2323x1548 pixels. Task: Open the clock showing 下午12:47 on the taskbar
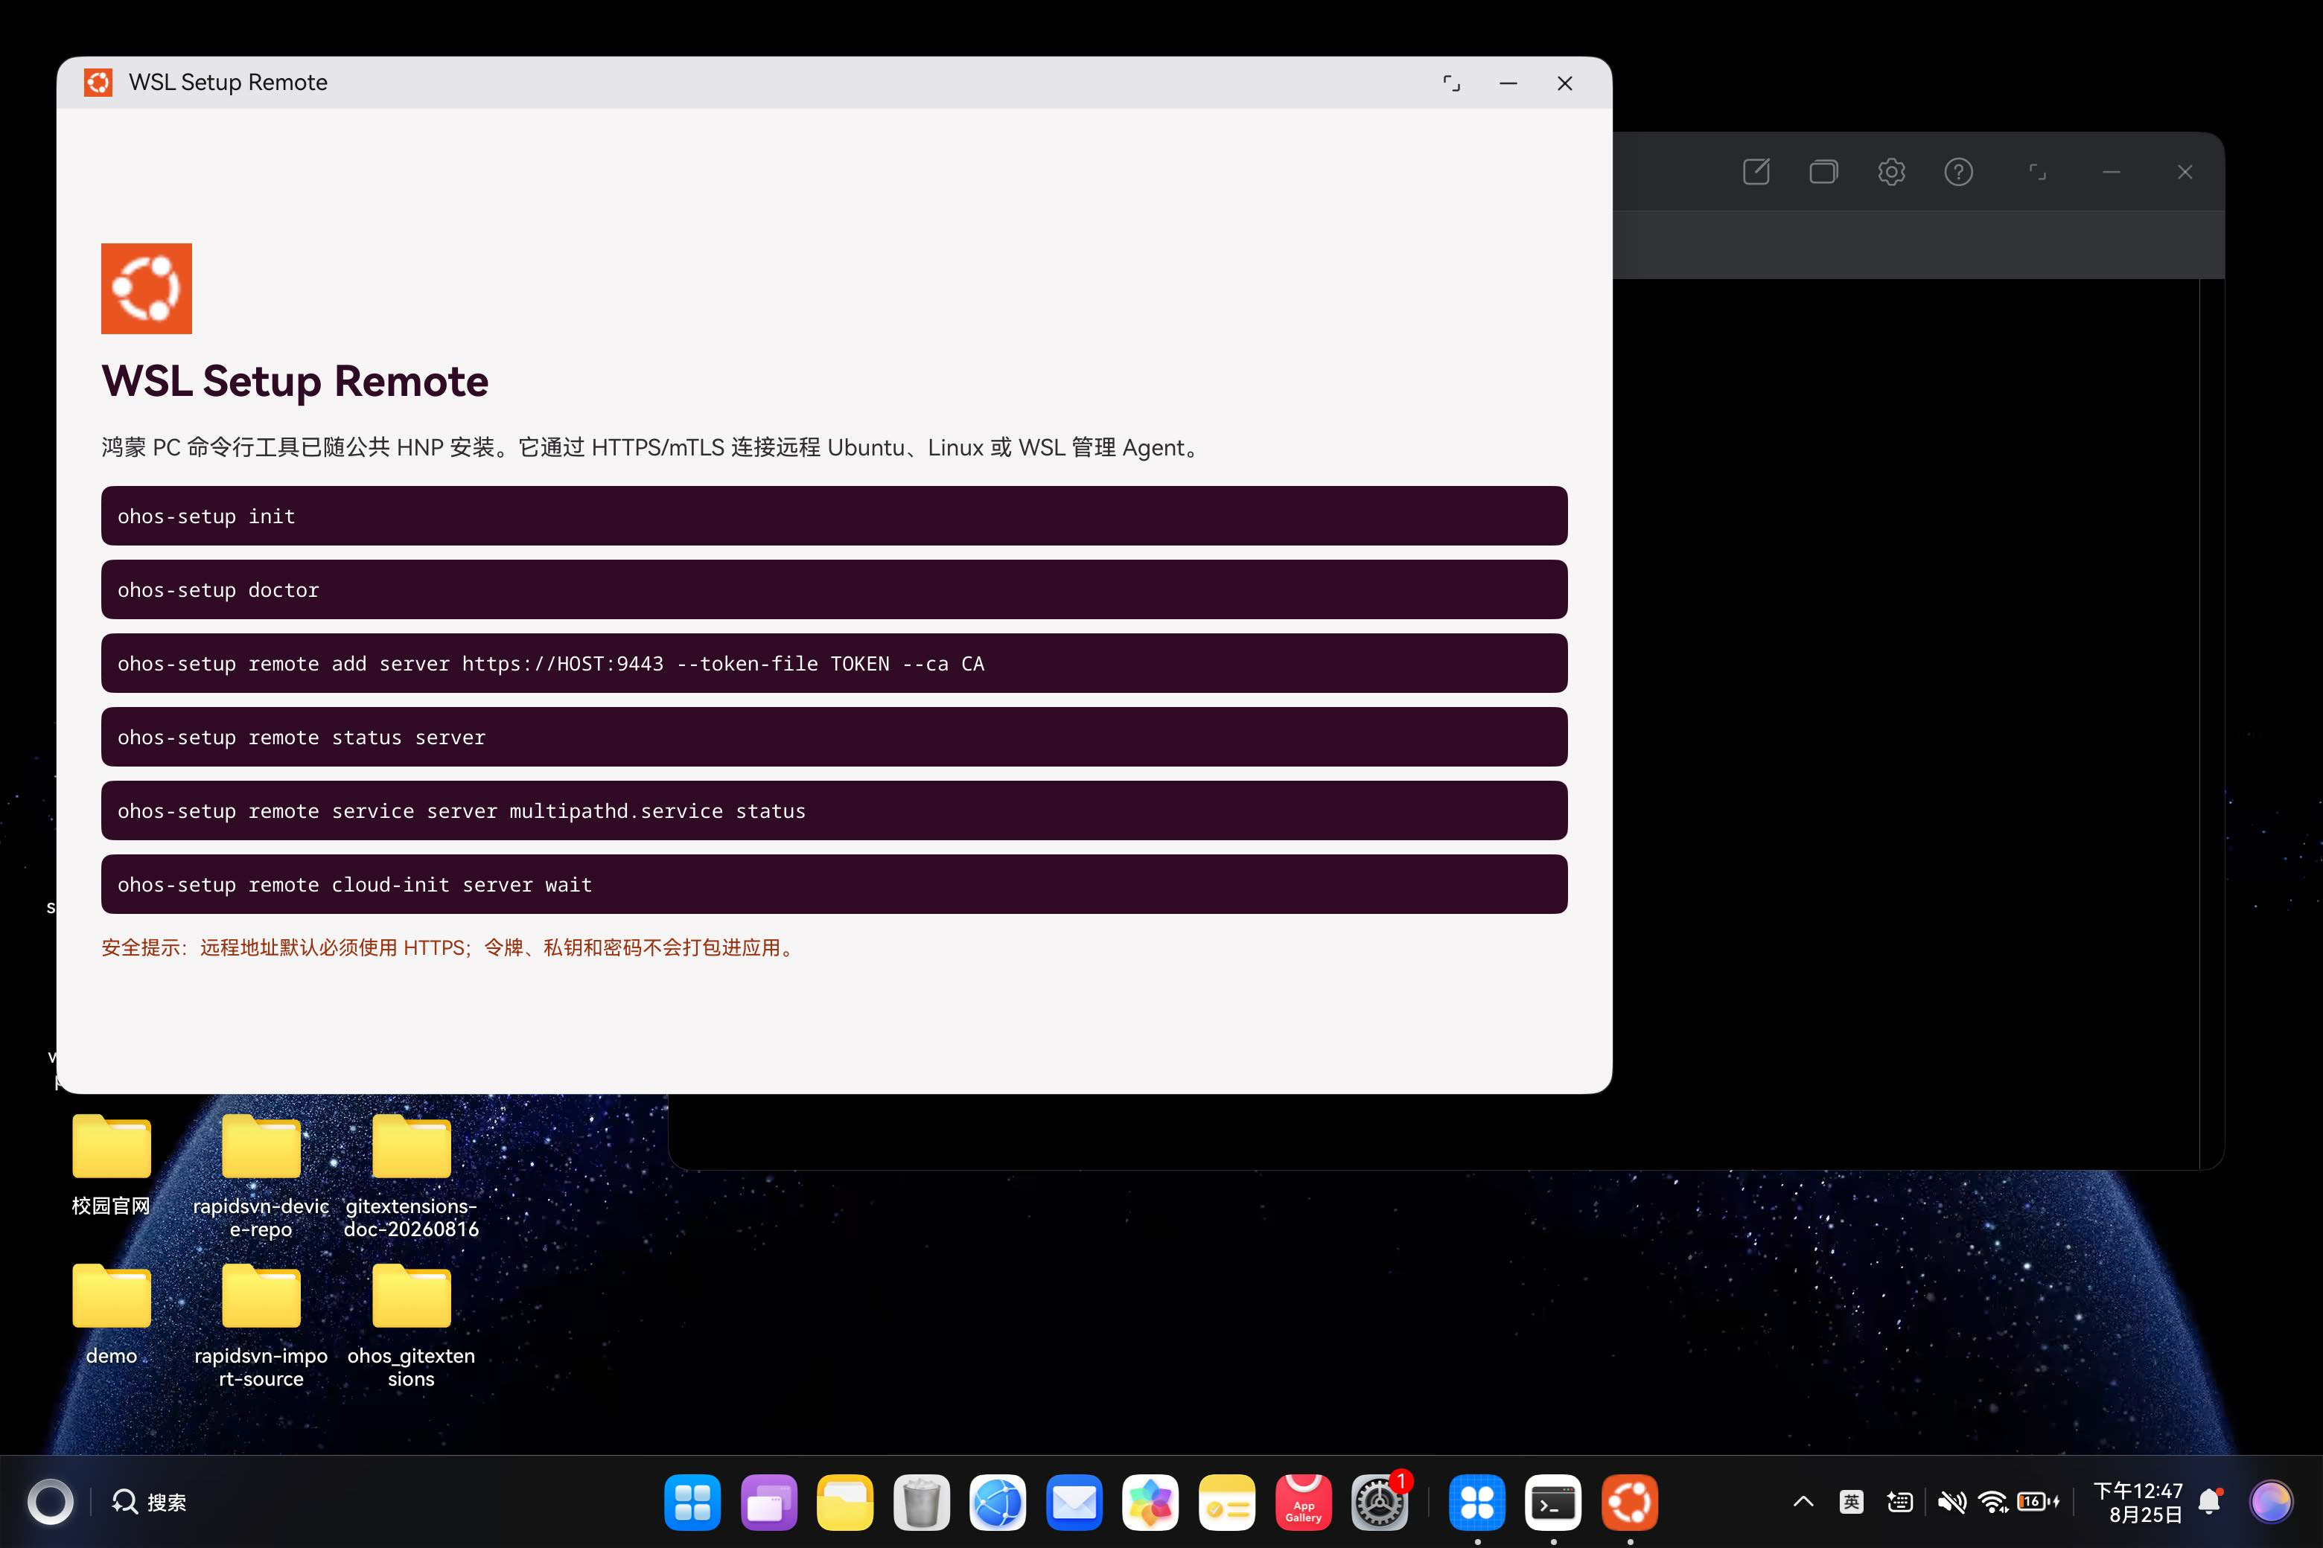point(2138,1503)
